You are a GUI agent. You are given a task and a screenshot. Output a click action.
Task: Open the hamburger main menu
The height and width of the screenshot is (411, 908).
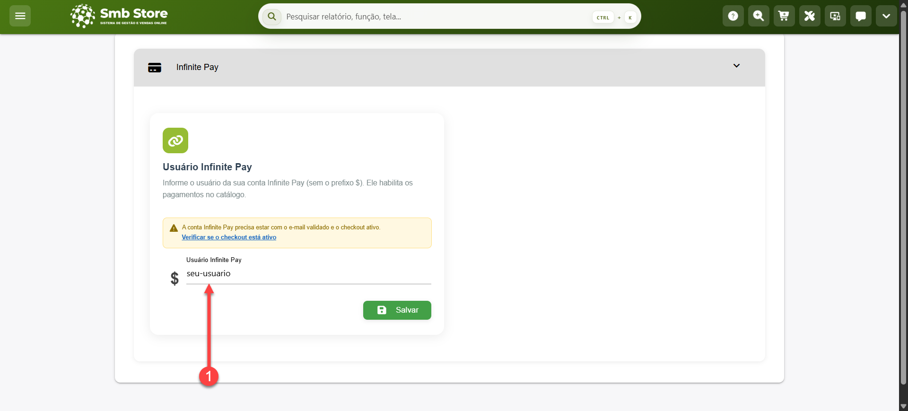[x=20, y=16]
